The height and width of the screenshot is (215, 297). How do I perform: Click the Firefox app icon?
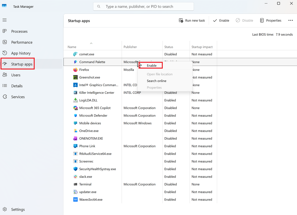pyautogui.click(x=75, y=70)
